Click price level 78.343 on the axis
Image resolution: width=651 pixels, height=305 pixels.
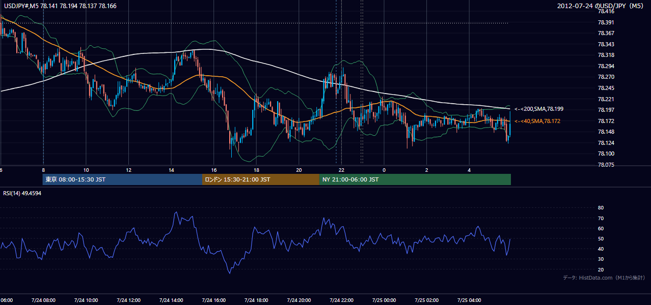[x=605, y=44]
